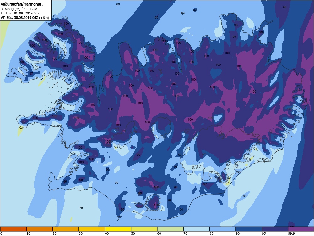Click the 80–90 medium blue legend swatch

tap(223, 229)
